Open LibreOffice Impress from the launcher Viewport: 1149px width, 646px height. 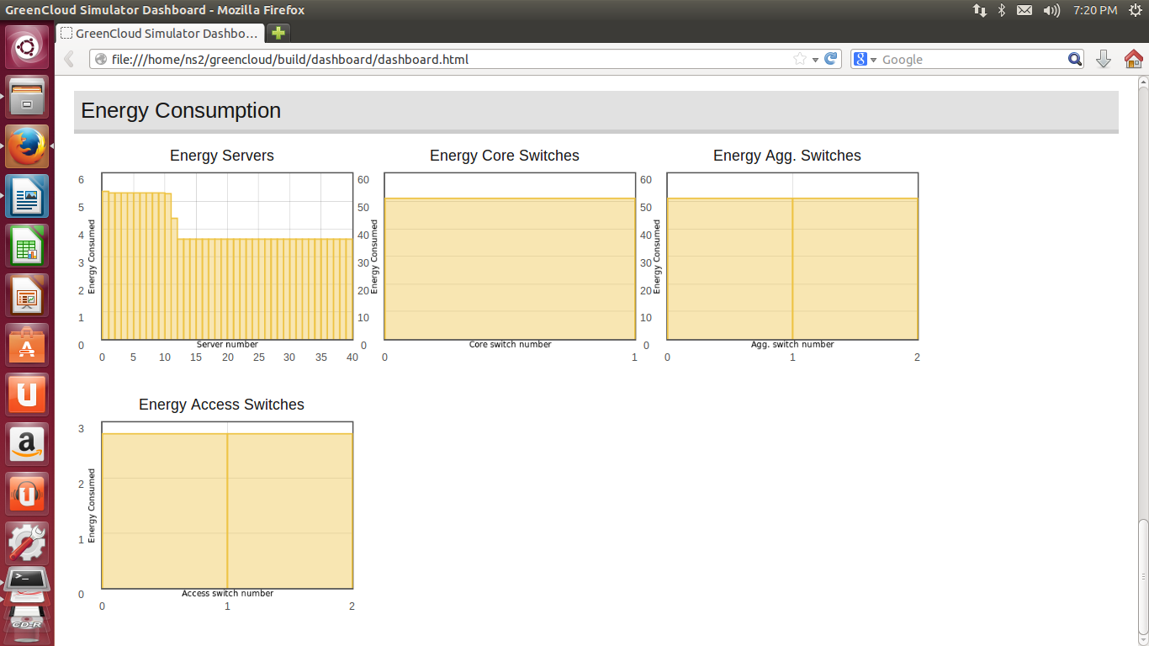[27, 295]
